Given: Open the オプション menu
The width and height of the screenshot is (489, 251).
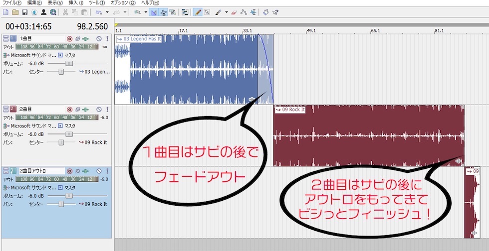Looking at the screenshot, I should 123,3.
